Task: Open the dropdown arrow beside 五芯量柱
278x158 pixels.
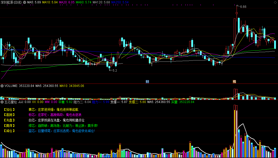Action: point(2,102)
